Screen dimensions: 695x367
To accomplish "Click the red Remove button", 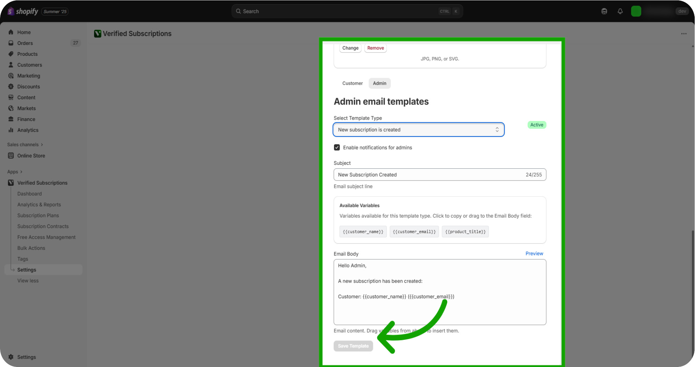I will pos(376,48).
